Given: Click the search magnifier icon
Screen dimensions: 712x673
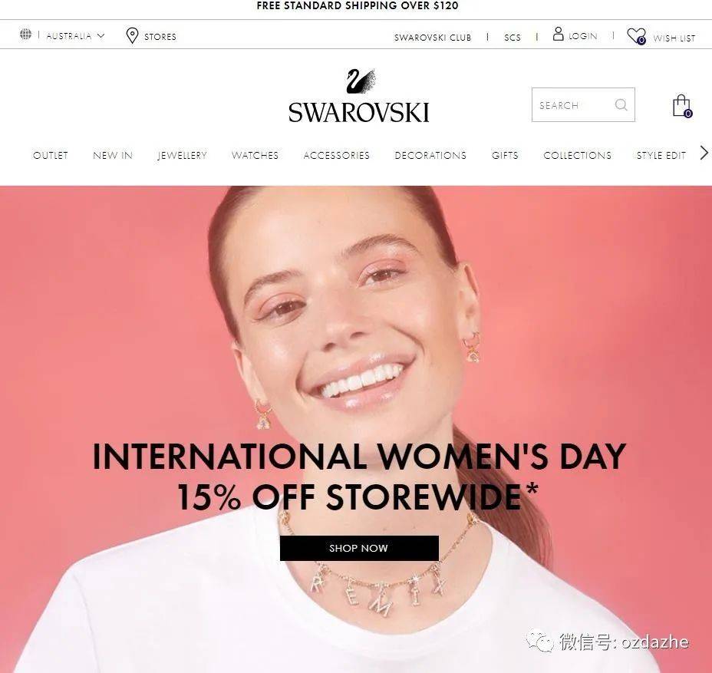Looking at the screenshot, I should tap(621, 105).
